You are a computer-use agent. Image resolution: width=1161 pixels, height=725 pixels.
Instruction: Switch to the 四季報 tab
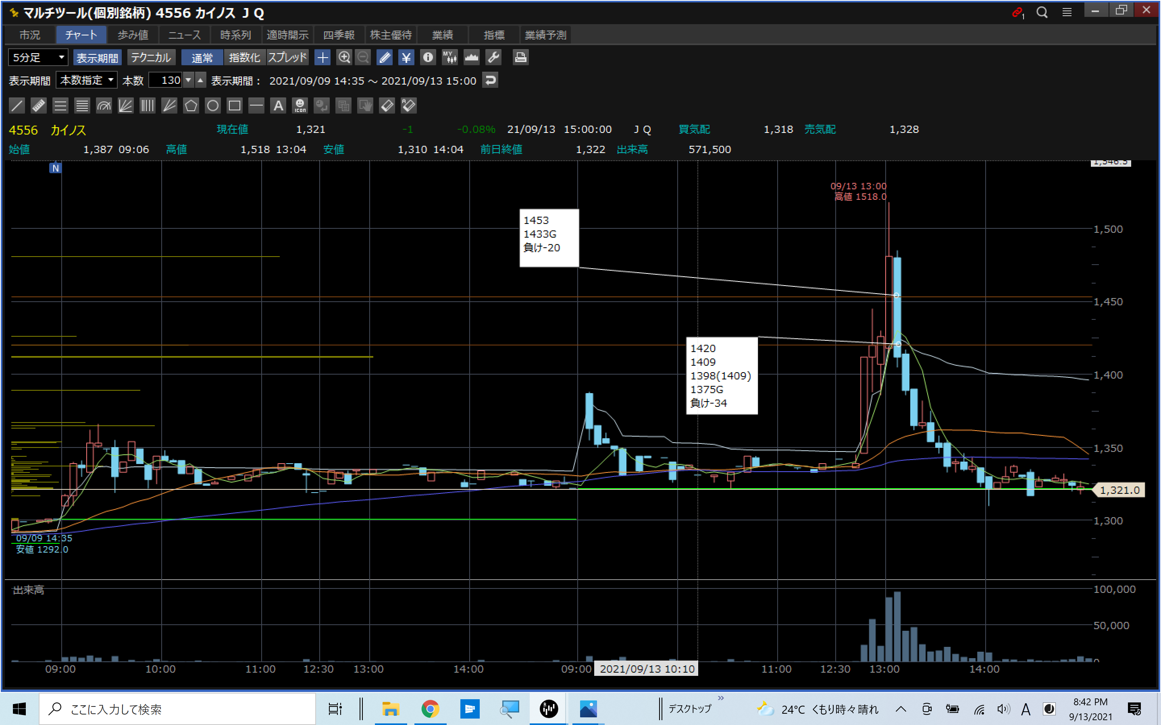(339, 35)
